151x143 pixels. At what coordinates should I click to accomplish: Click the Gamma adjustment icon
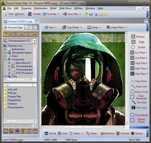click(x=133, y=133)
